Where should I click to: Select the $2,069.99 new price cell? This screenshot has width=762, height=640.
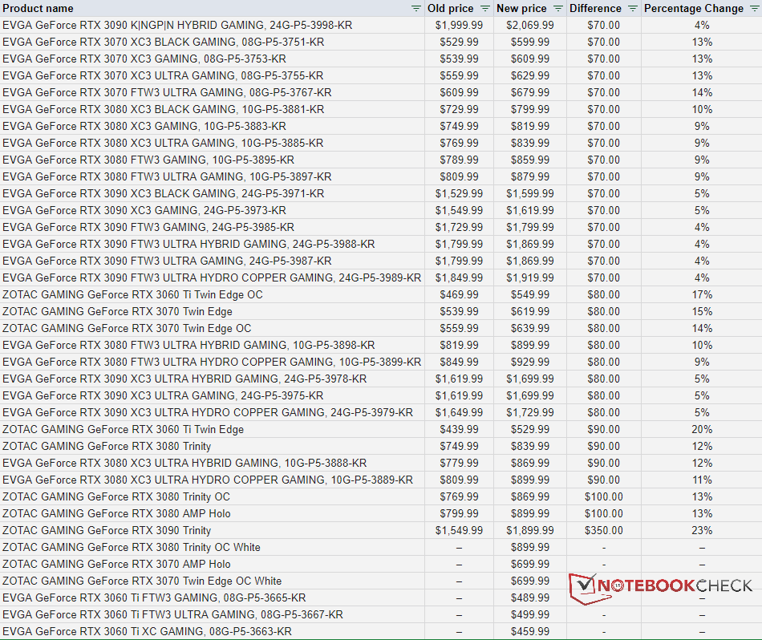click(x=529, y=25)
